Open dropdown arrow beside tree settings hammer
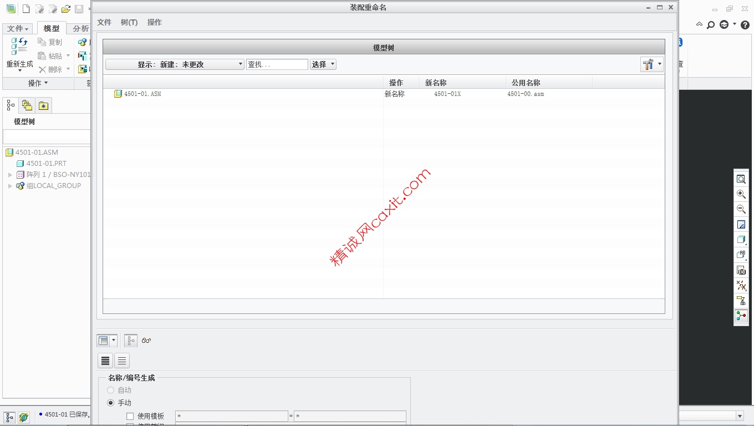Viewport: 754px width, 426px height. click(660, 64)
